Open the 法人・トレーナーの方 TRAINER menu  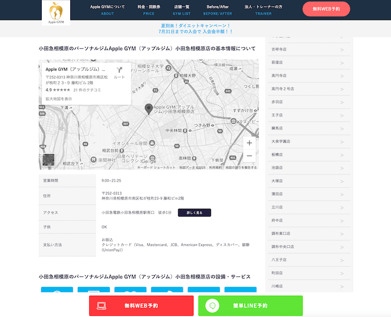(263, 10)
